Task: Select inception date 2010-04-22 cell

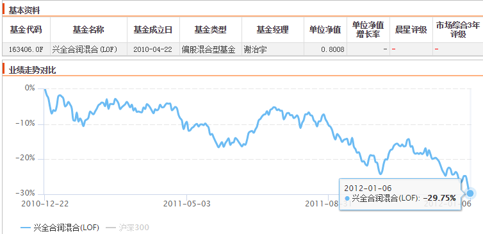Action: 153,49
